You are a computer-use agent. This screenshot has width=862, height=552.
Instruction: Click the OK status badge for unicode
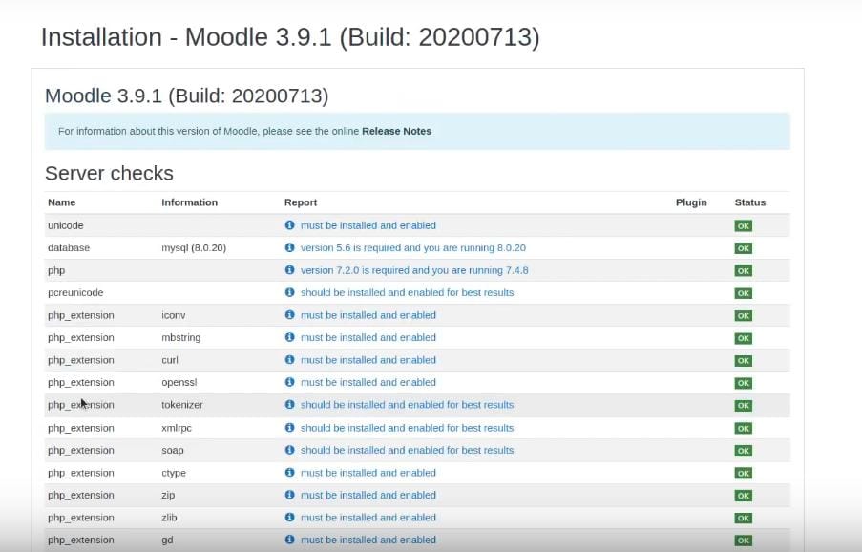click(743, 226)
